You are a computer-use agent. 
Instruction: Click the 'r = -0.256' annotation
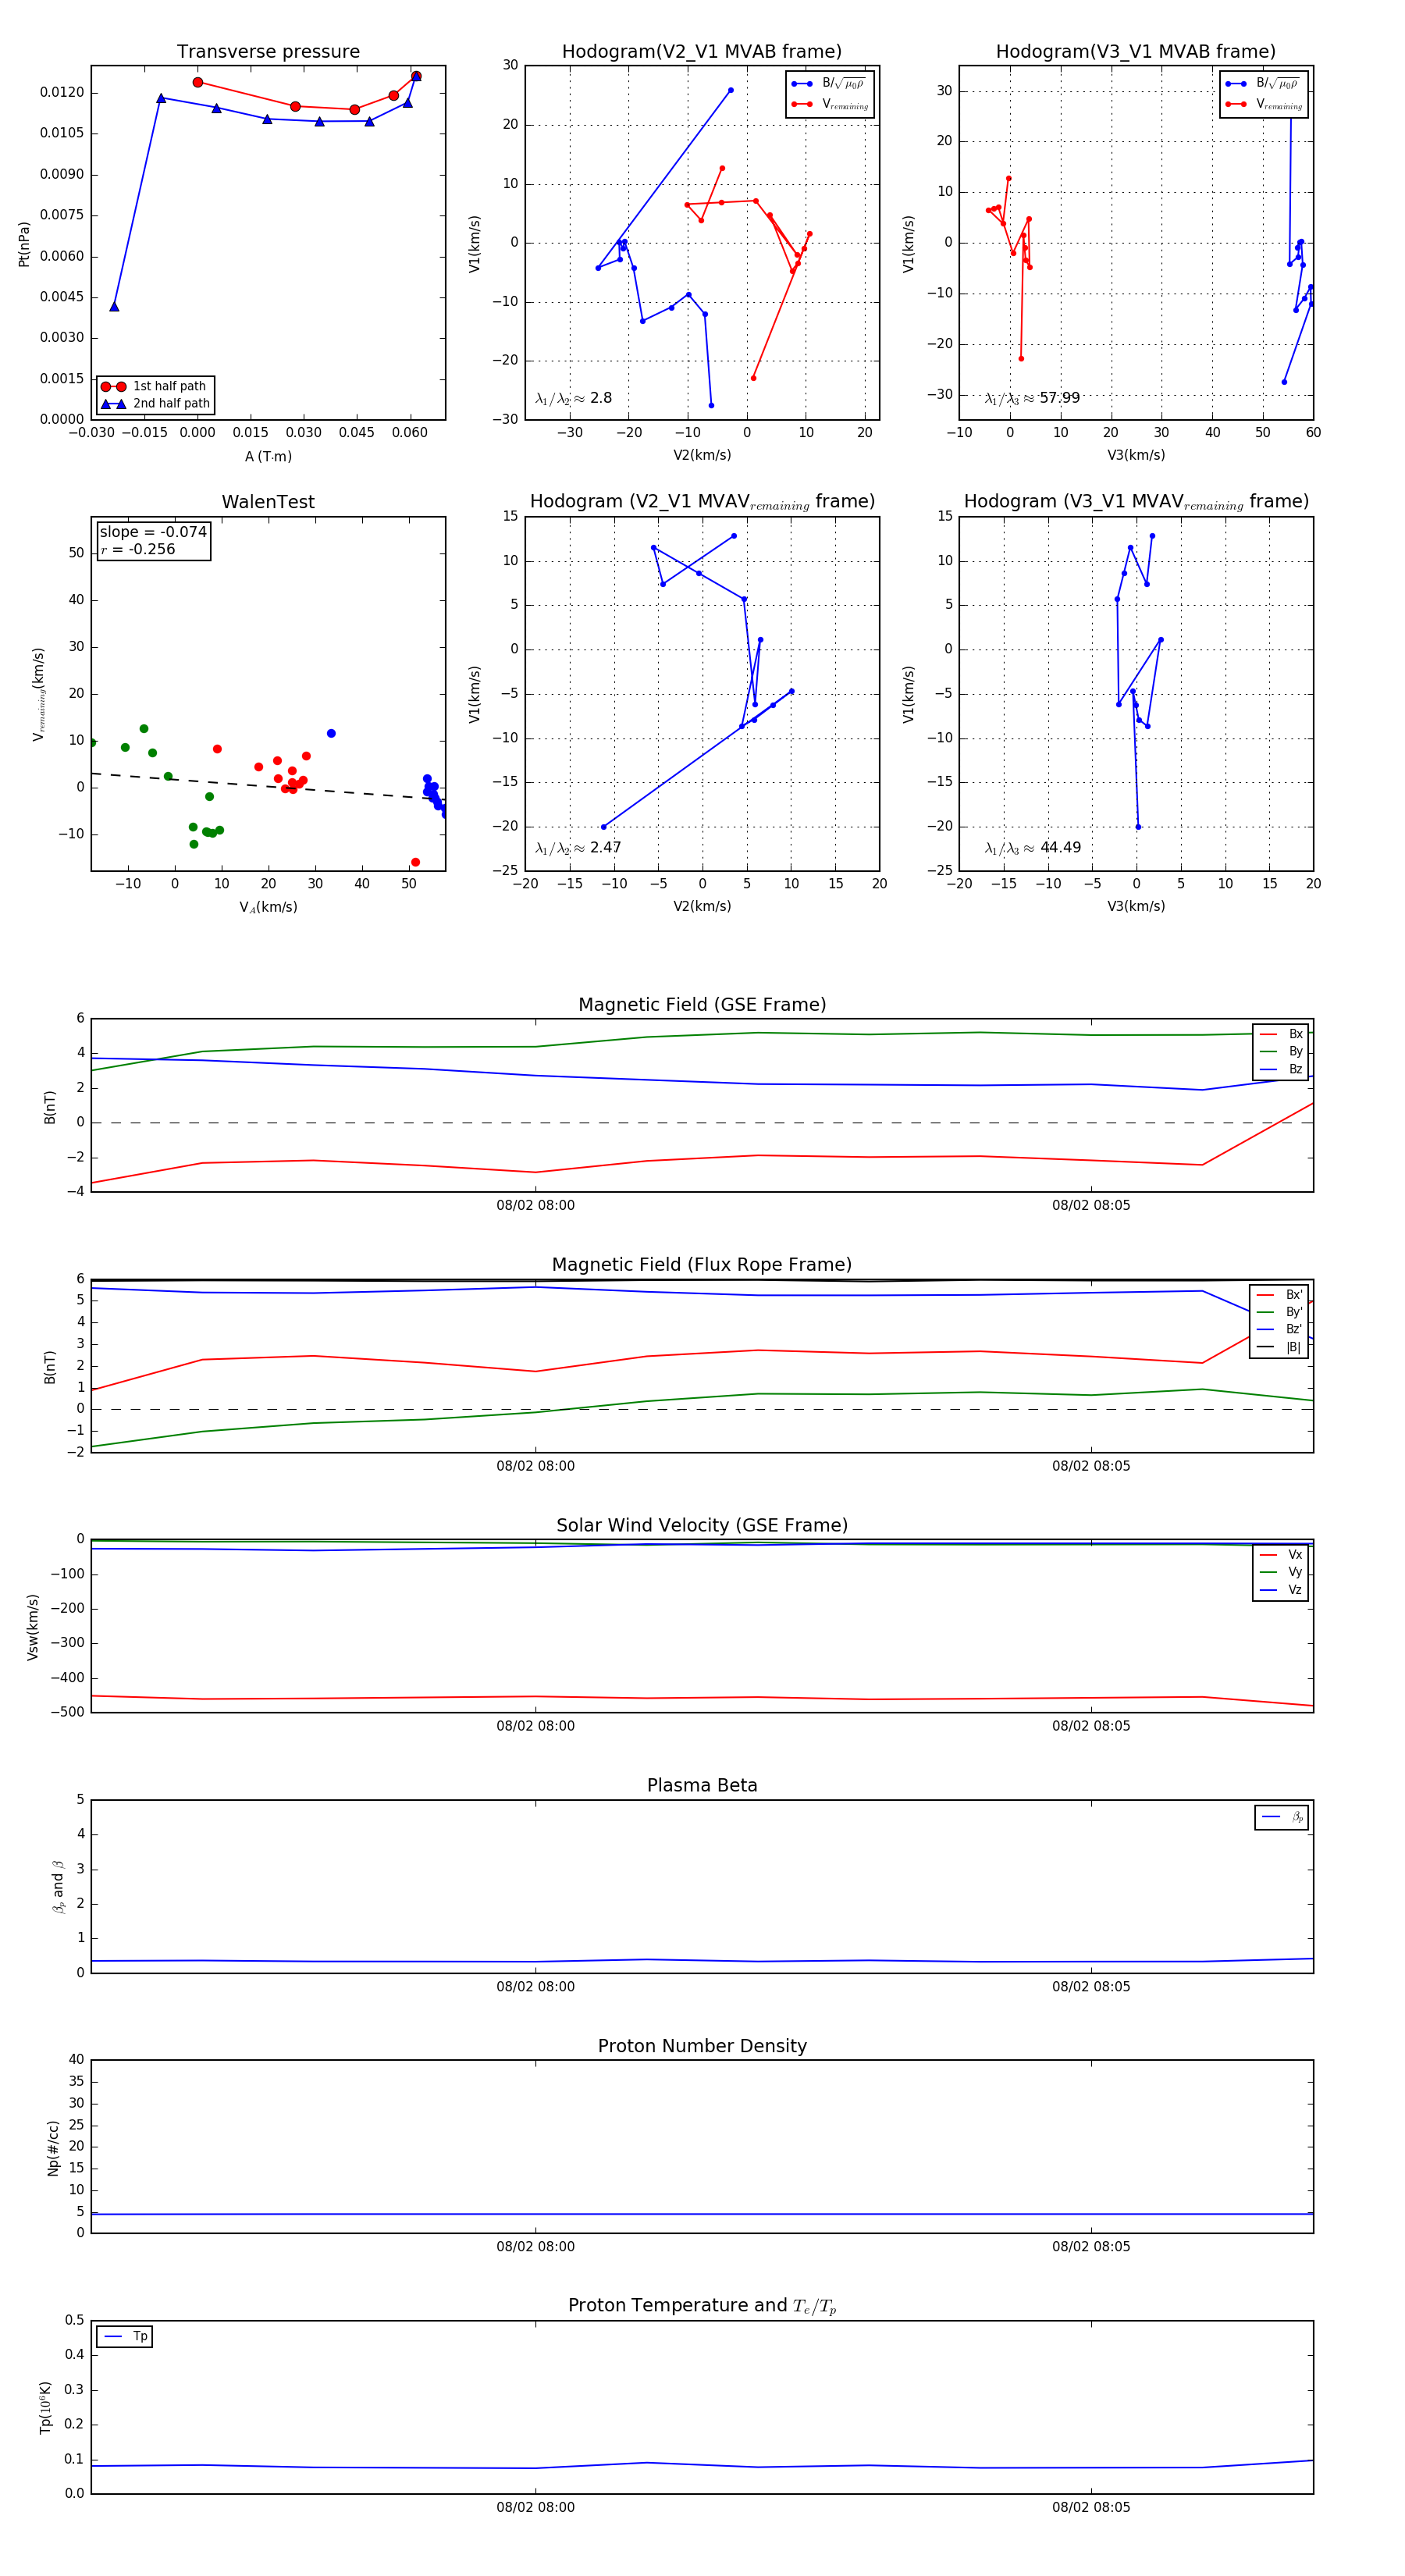(x=138, y=549)
